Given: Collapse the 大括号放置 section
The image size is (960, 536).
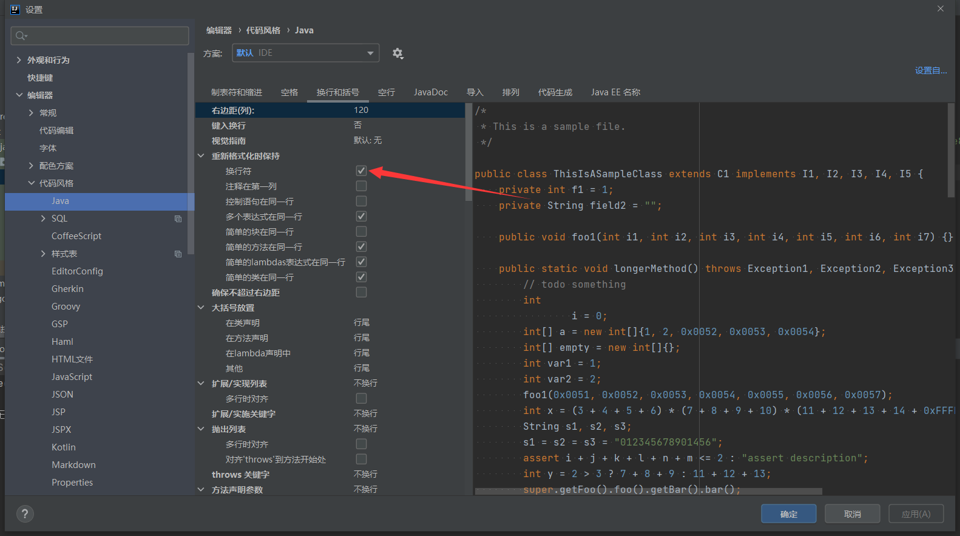Looking at the screenshot, I should coord(201,308).
